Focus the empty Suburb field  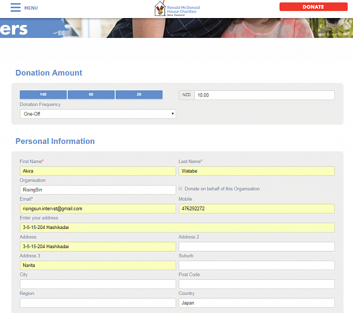(x=256, y=265)
